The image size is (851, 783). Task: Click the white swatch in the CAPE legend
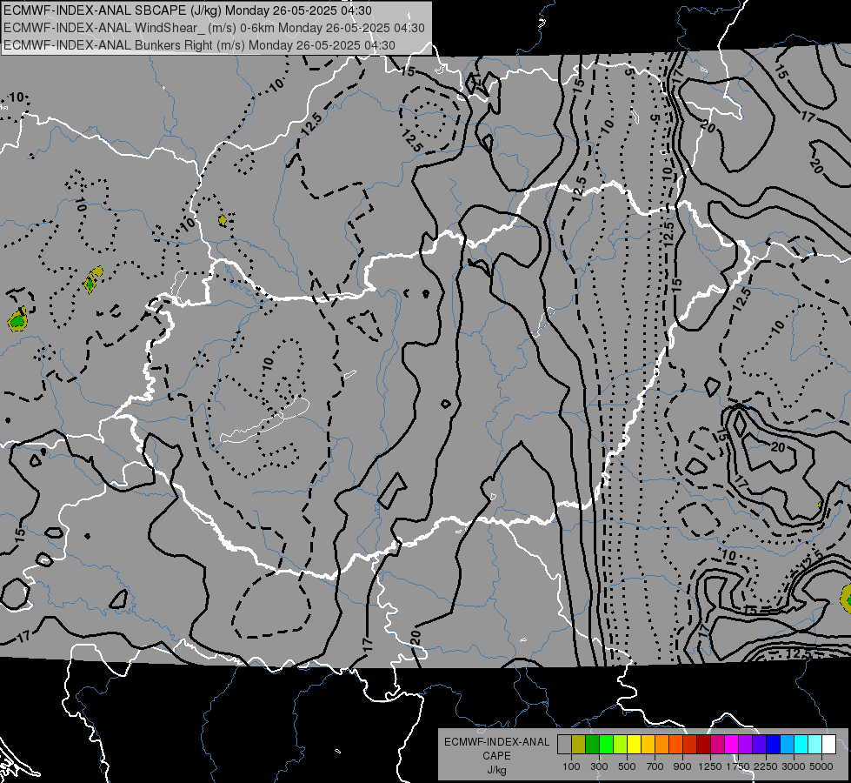click(x=829, y=745)
